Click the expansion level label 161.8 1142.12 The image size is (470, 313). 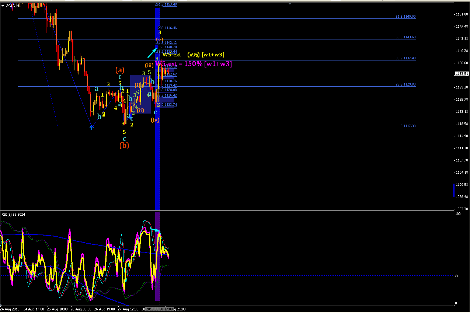[x=166, y=43]
